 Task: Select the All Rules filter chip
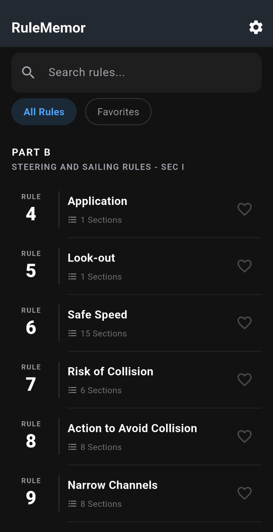[44, 112]
